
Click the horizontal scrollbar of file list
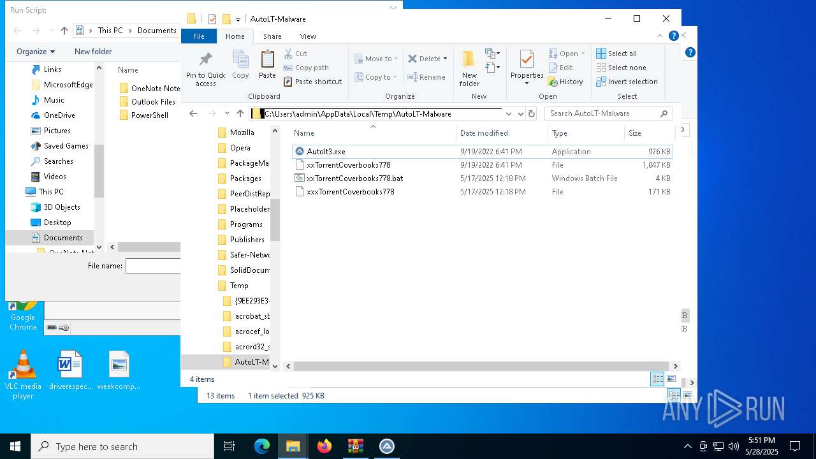(x=483, y=366)
